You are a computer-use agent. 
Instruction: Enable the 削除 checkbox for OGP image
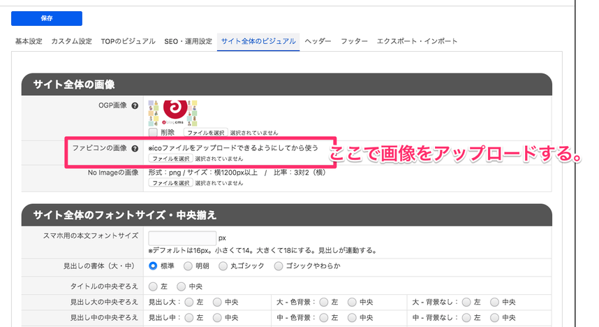point(153,132)
